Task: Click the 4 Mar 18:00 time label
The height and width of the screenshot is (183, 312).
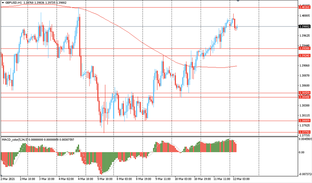Action: [85, 179]
